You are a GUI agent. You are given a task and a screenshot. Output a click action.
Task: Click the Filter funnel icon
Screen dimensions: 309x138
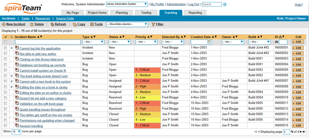pos(153,24)
